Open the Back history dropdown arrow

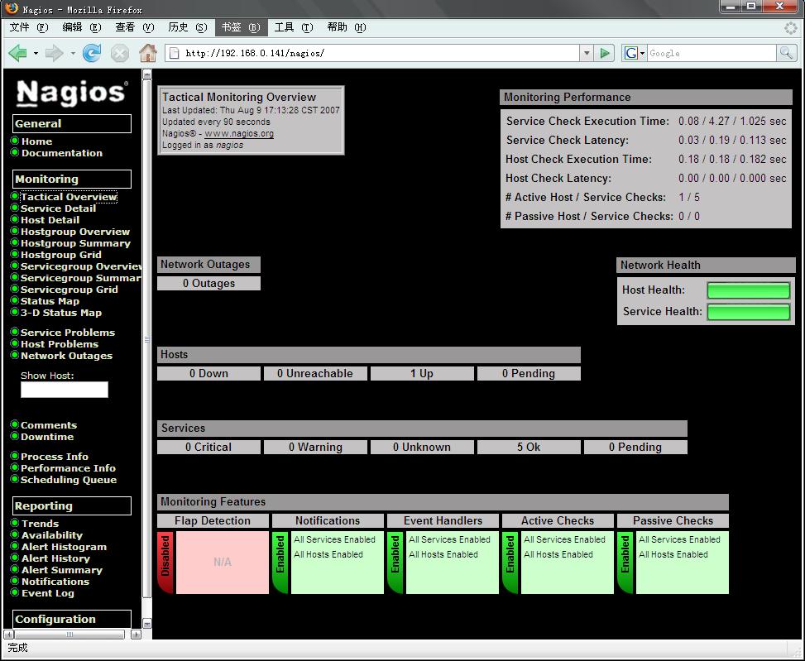tap(36, 53)
